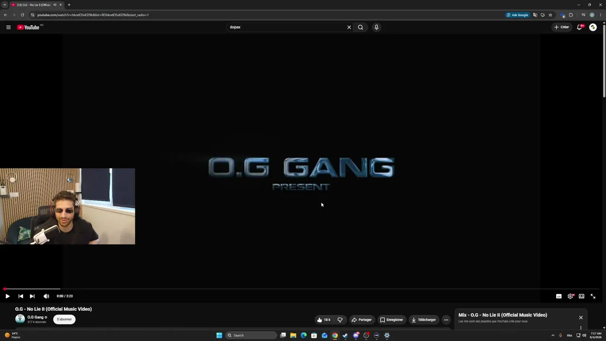Image resolution: width=606 pixels, height=341 pixels.
Task: Skip to the previous video
Action: pos(20,296)
